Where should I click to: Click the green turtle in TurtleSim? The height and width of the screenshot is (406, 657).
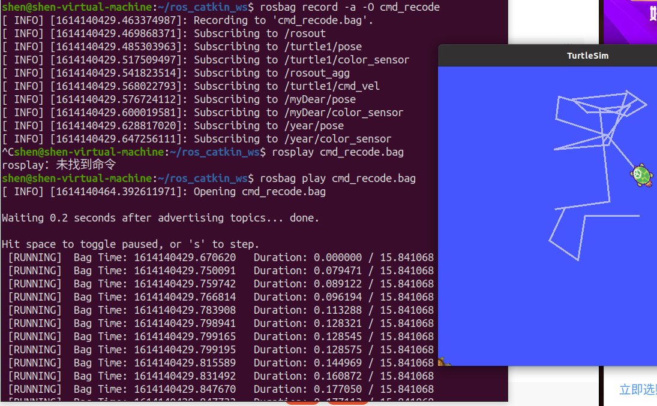click(x=641, y=175)
